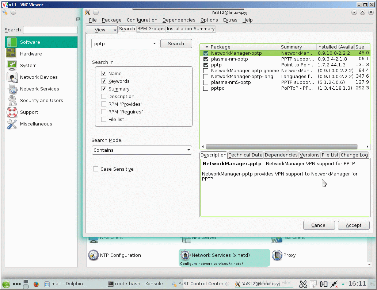Toggle the NetworkManager-pptp-gnome package checkbox

click(x=206, y=71)
